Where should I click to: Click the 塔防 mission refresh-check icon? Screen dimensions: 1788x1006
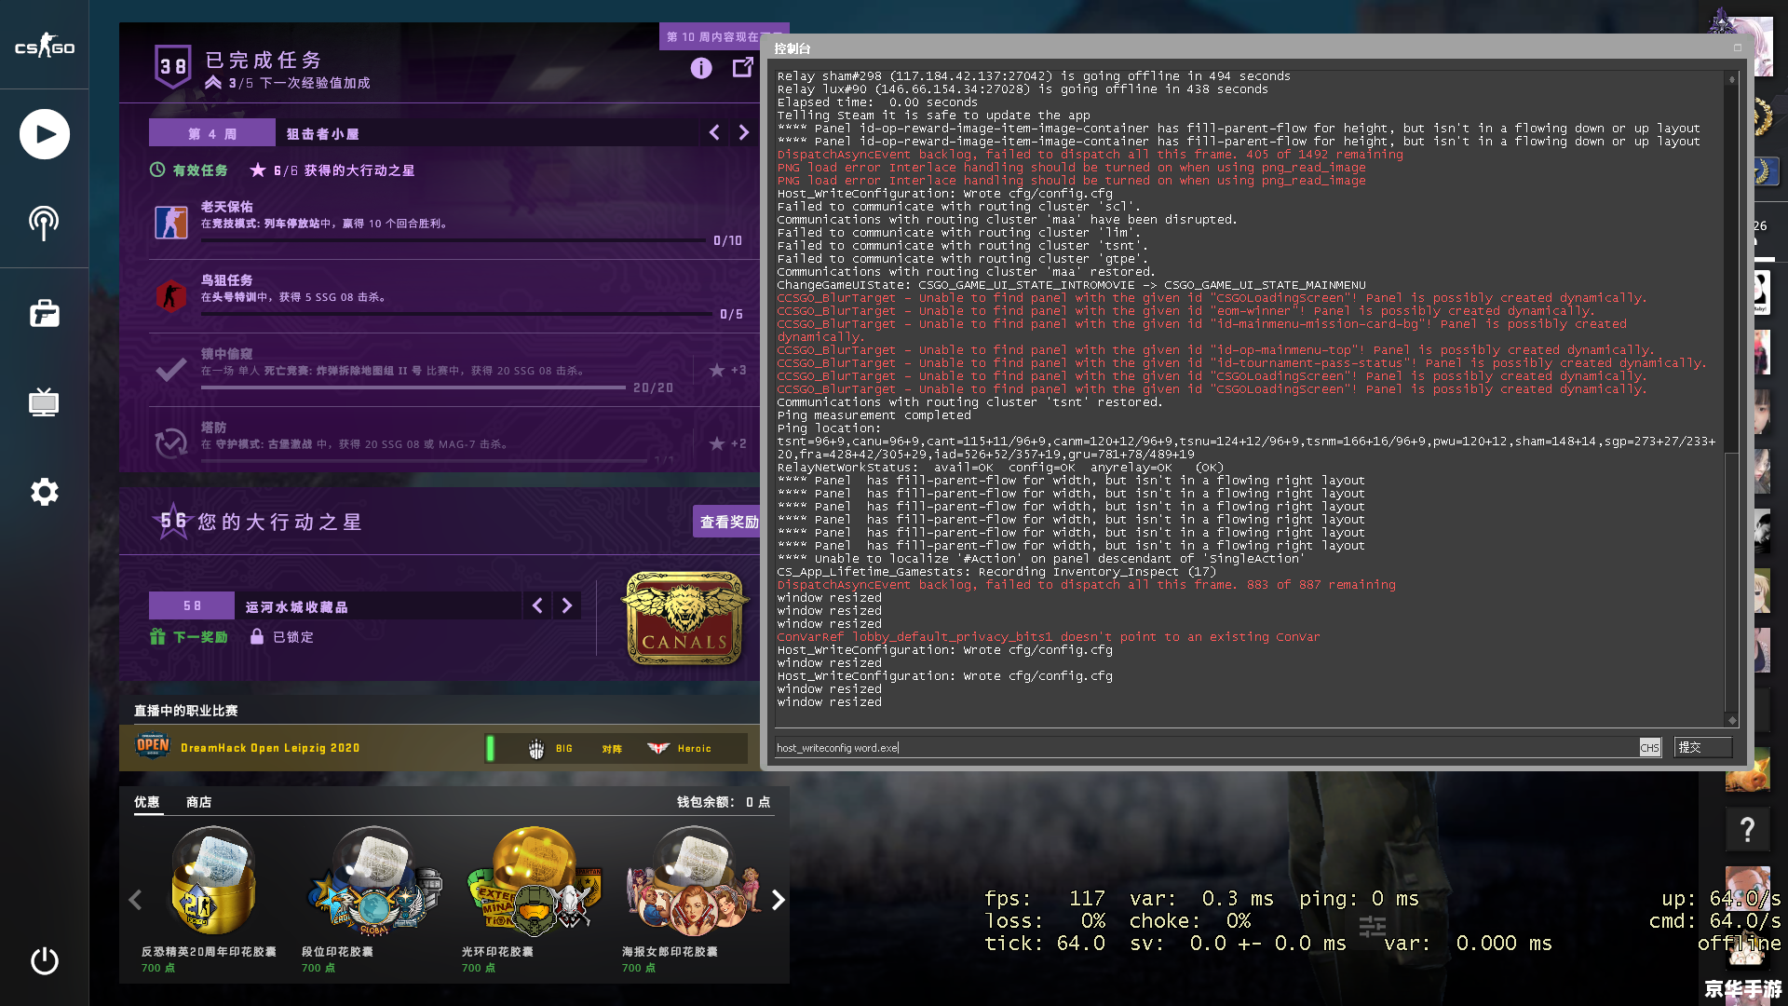tap(170, 442)
